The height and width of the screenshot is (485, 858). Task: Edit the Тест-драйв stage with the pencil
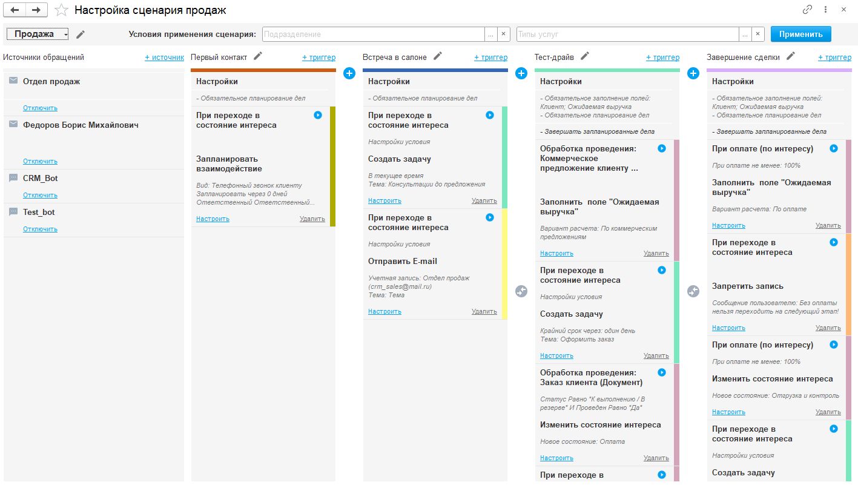click(584, 56)
